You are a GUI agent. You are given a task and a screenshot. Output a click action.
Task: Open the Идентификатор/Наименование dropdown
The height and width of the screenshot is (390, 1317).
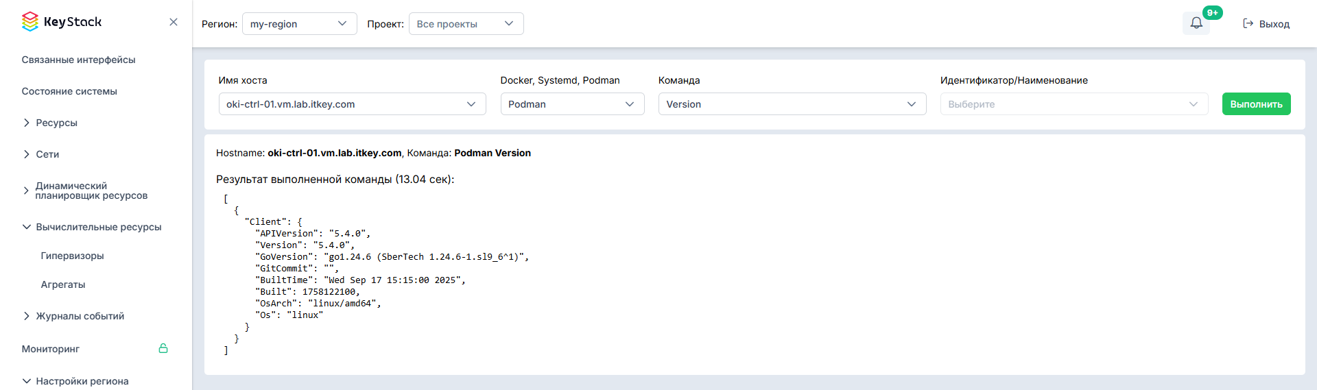[1074, 104]
